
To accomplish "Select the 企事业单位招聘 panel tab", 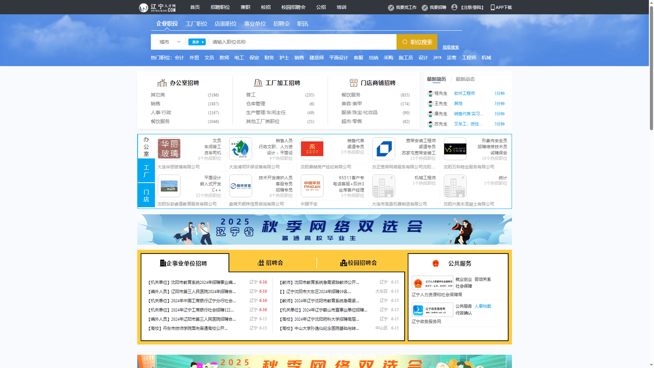I will point(184,263).
